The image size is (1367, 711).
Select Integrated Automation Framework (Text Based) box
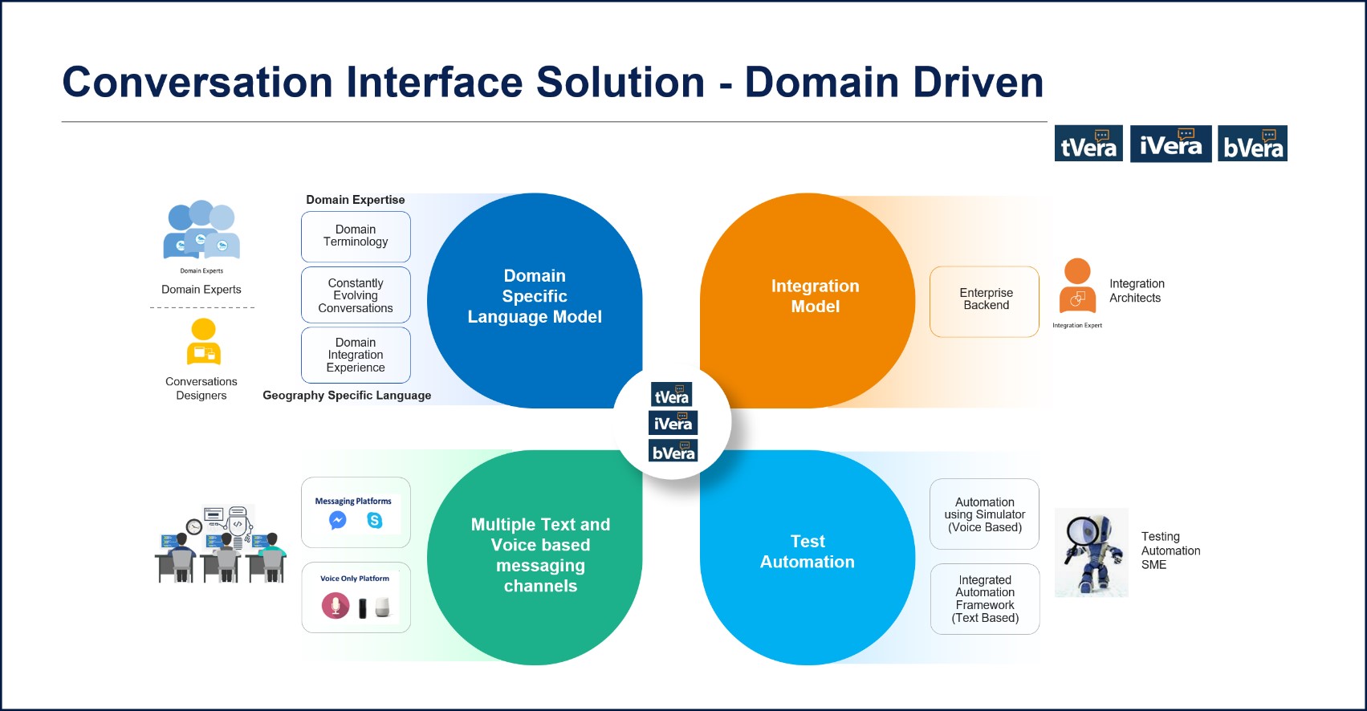[x=984, y=599]
